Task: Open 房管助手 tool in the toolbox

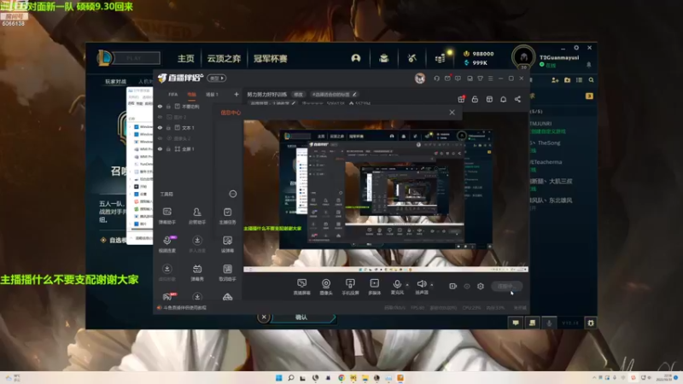Action: point(197,216)
